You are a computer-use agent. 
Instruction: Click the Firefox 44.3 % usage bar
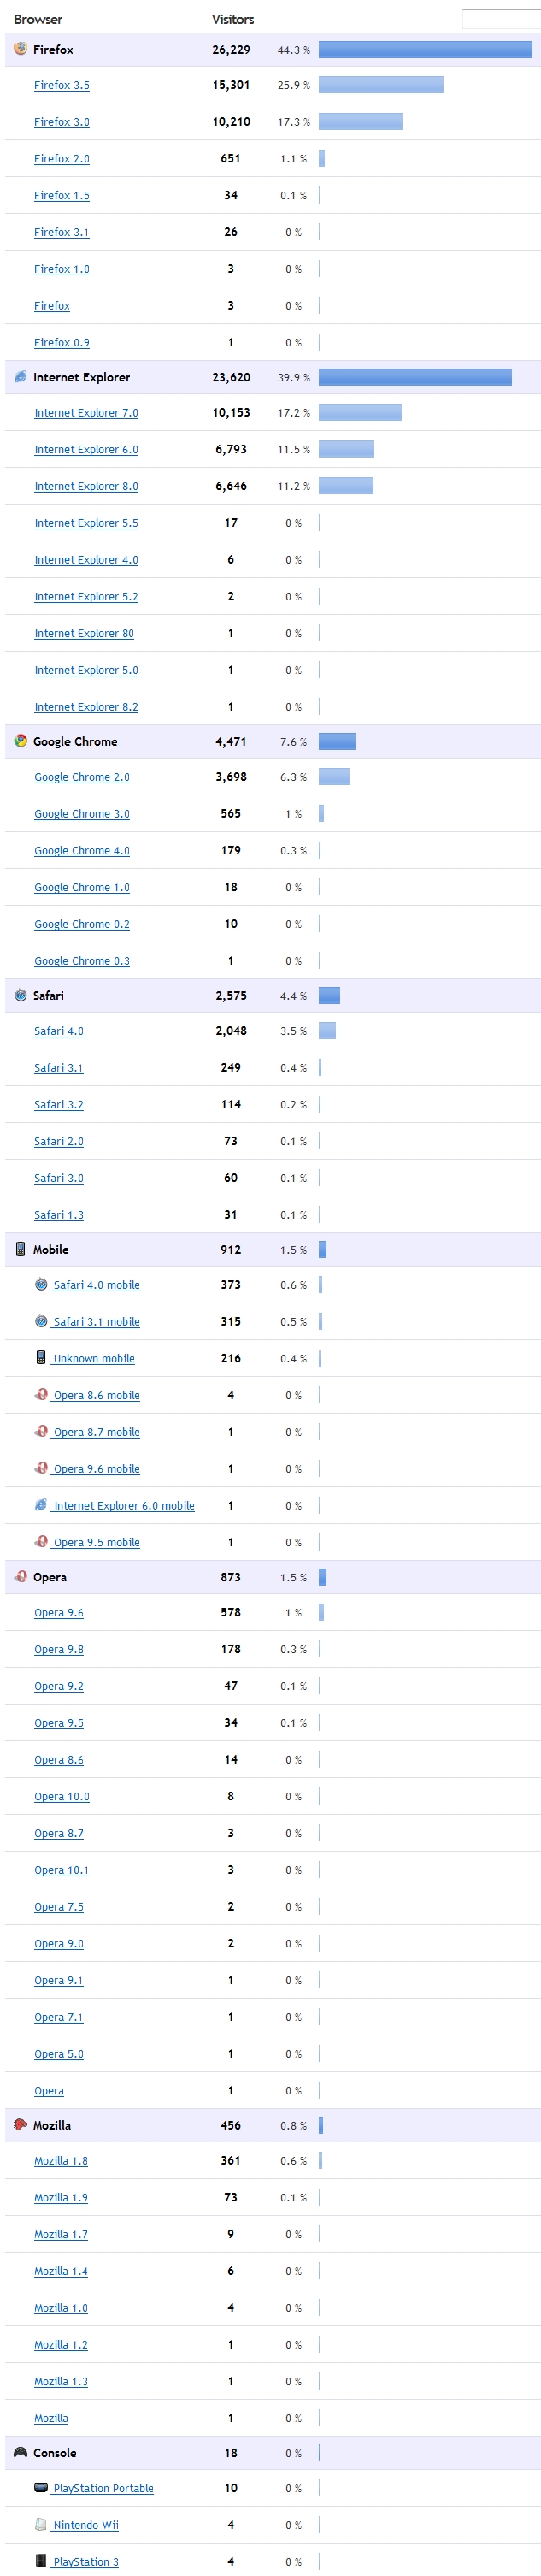(425, 49)
